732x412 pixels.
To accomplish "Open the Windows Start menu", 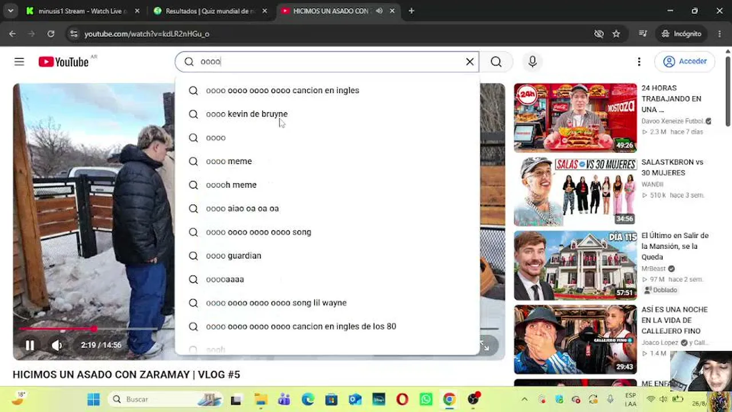I will click(94, 399).
